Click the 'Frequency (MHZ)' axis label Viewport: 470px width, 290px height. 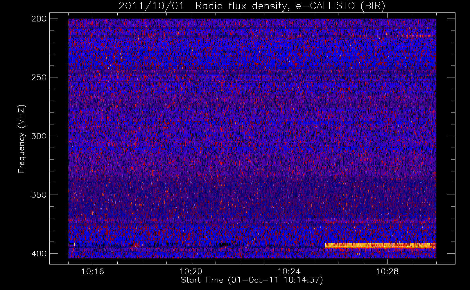[x=22, y=139]
